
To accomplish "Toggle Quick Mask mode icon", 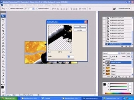I will (x=3, y=92).
